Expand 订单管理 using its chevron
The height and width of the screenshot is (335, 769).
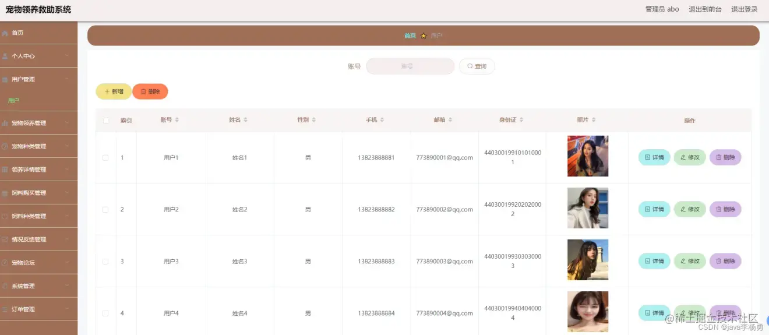(67, 309)
